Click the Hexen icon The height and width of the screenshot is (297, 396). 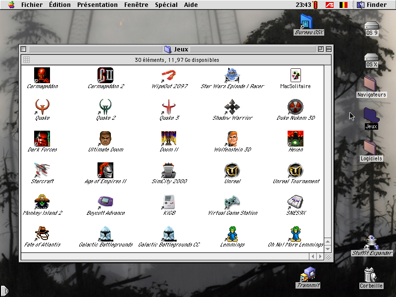[296, 139]
